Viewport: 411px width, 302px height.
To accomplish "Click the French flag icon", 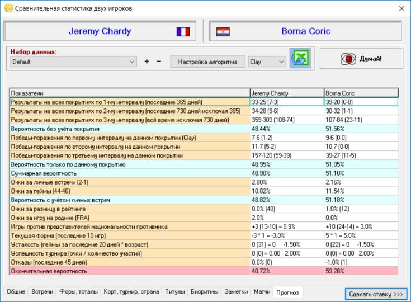I will 183,31.
